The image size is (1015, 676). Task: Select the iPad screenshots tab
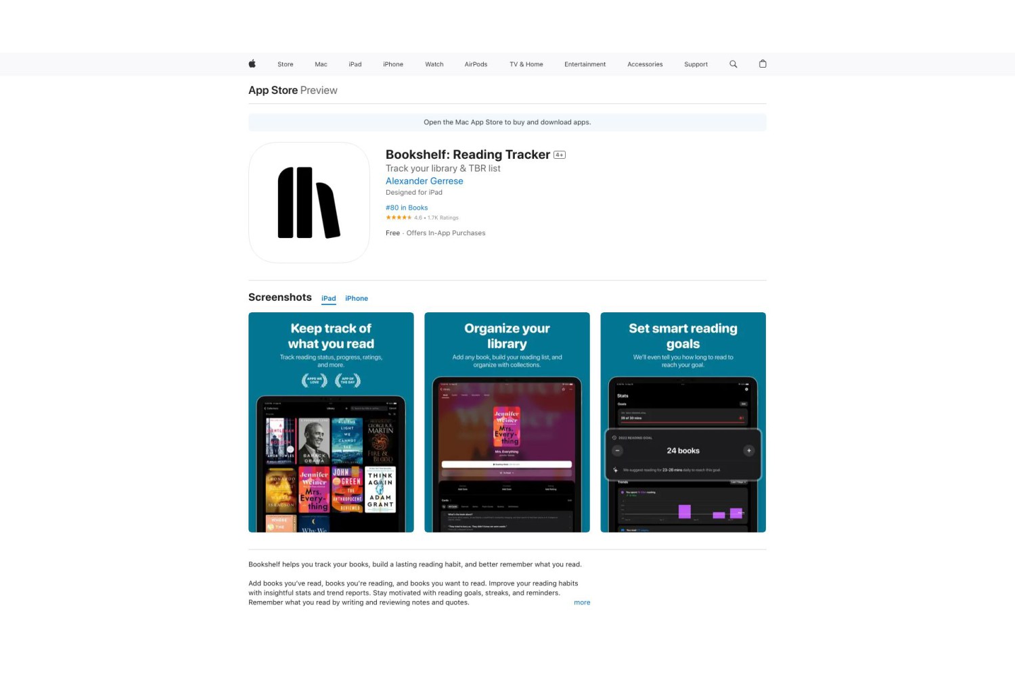(329, 298)
